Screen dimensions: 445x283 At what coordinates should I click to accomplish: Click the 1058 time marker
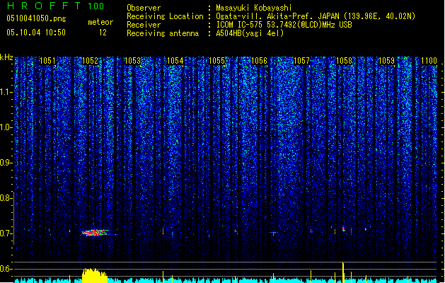coord(344,61)
